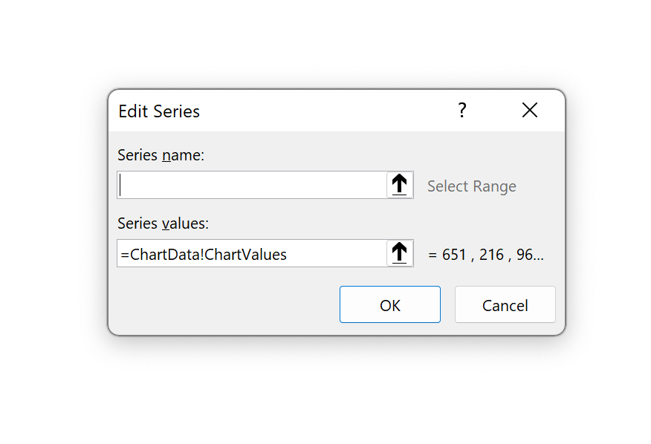Close the Edit Series dialog with X
This screenshot has width=651, height=444.
click(x=530, y=111)
